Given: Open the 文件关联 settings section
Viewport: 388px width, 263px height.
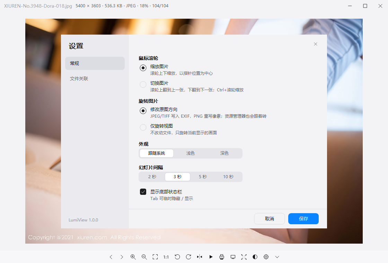Looking at the screenshot, I should tap(95, 79).
